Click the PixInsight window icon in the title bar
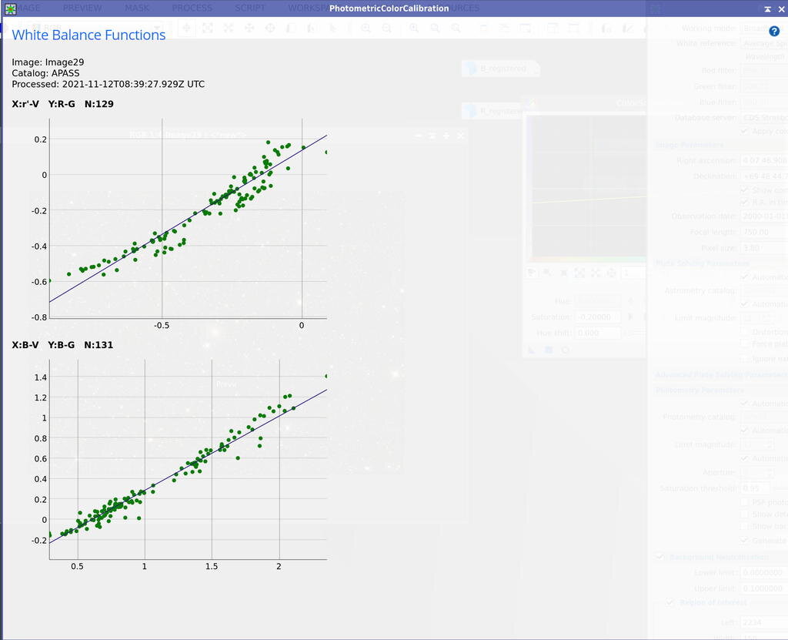The image size is (788, 640). (11, 8)
